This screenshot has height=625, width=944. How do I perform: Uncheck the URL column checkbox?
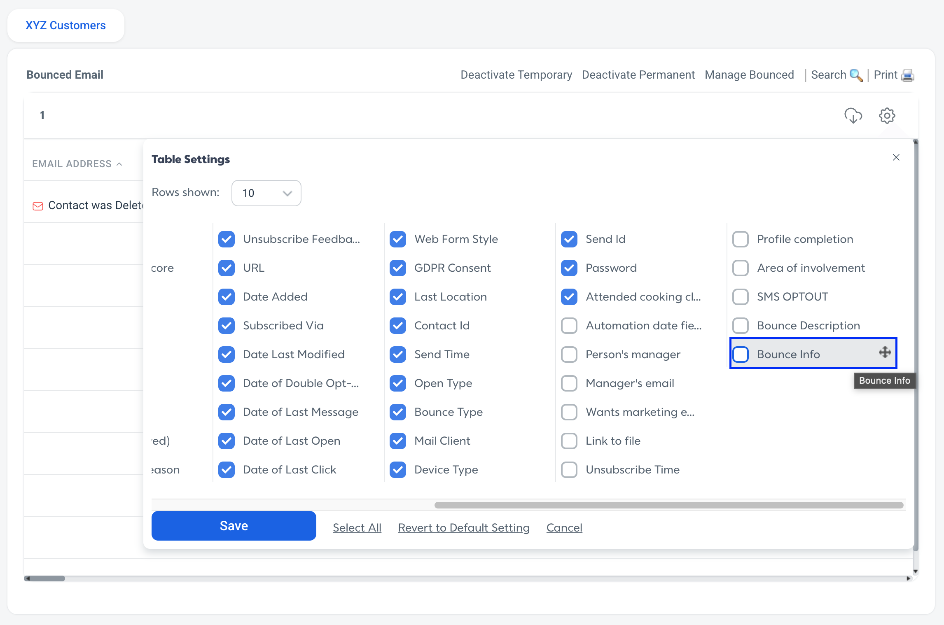(227, 268)
